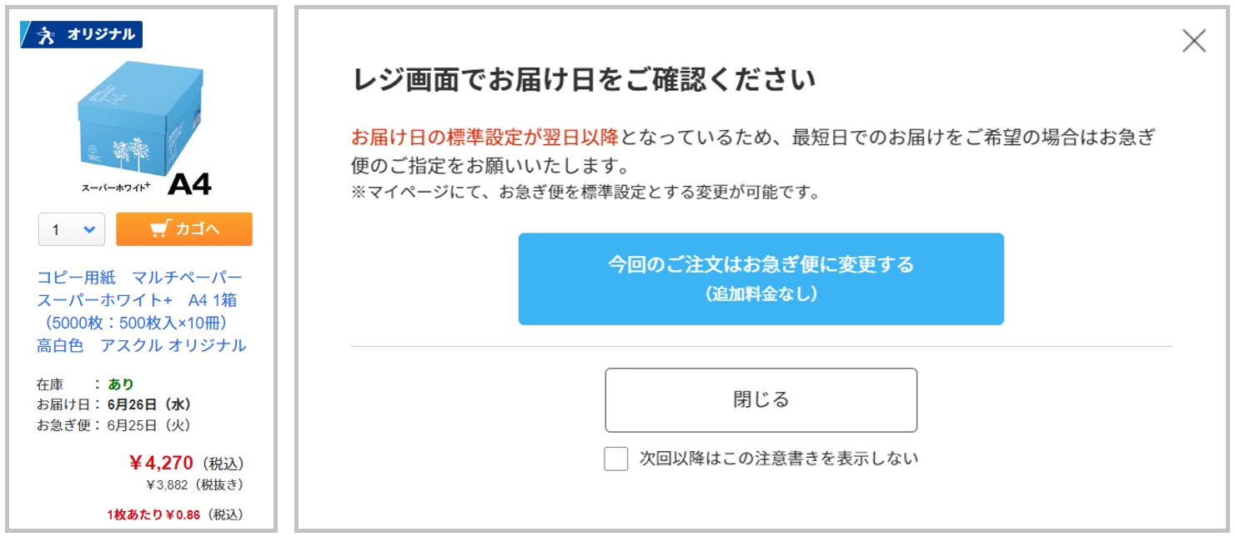Click the cart icon on the カゴへ button

[x=159, y=228]
